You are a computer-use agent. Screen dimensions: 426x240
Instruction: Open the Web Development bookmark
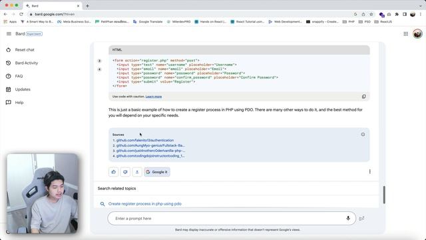point(285,21)
